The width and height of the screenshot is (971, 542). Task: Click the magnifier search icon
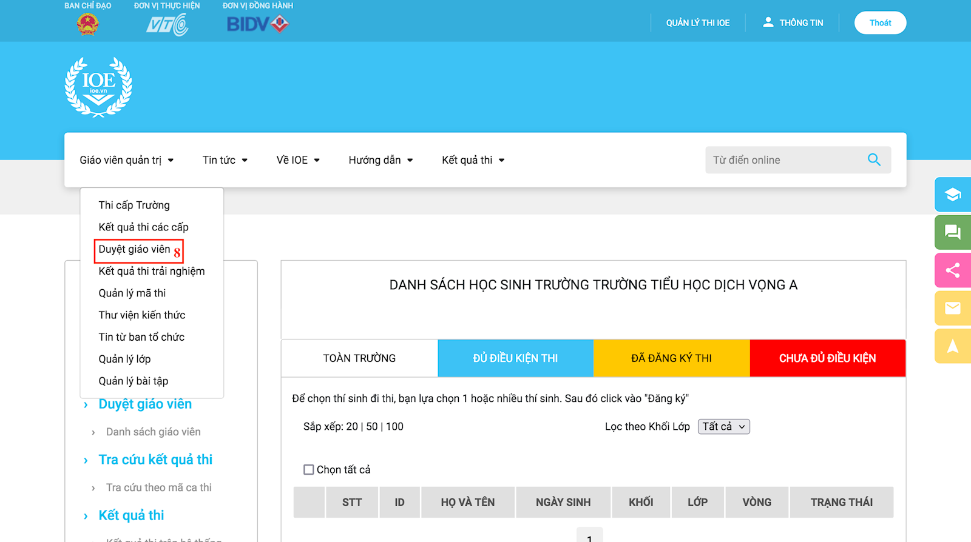(874, 159)
